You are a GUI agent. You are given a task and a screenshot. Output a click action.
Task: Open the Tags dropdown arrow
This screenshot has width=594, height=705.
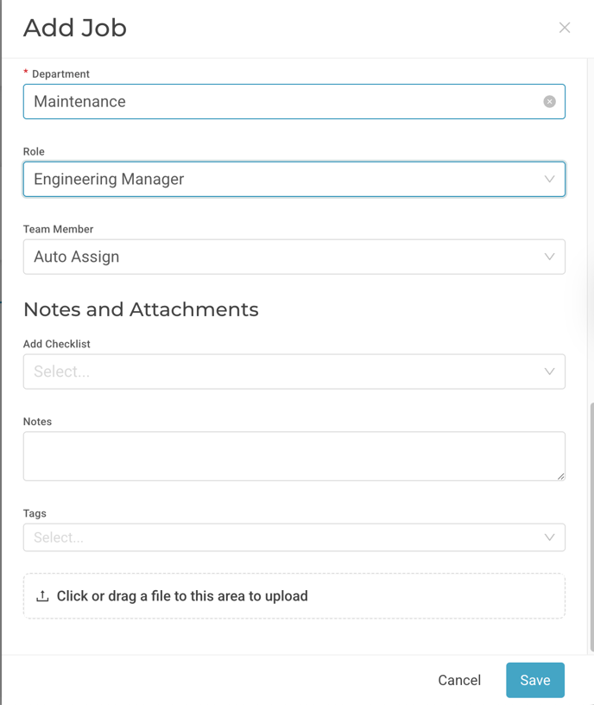549,537
